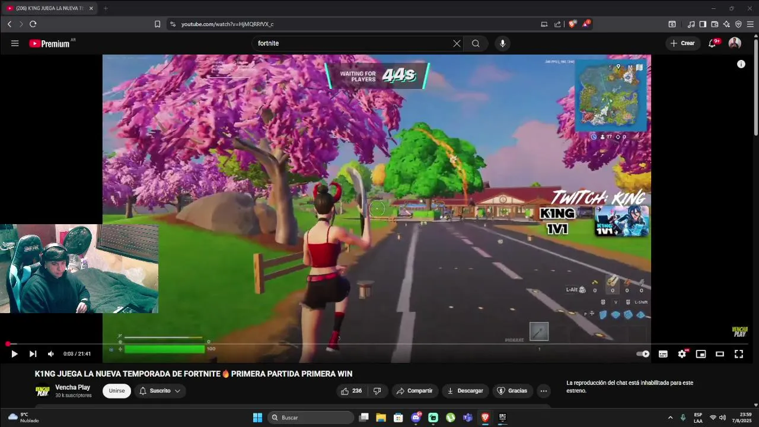
Task: Show the video info card icon
Action: tap(741, 64)
